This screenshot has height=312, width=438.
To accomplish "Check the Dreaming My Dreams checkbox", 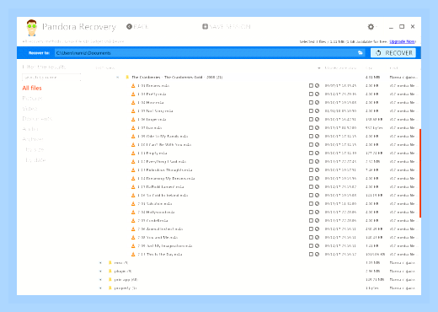I will click(x=311, y=179).
